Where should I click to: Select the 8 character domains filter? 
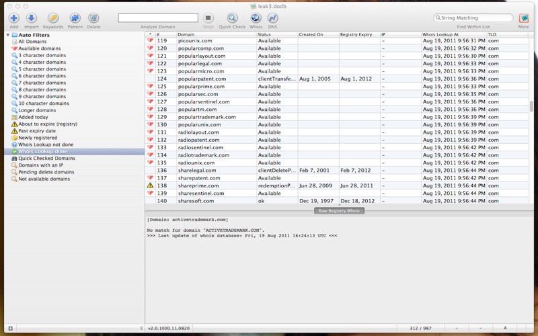coord(42,89)
